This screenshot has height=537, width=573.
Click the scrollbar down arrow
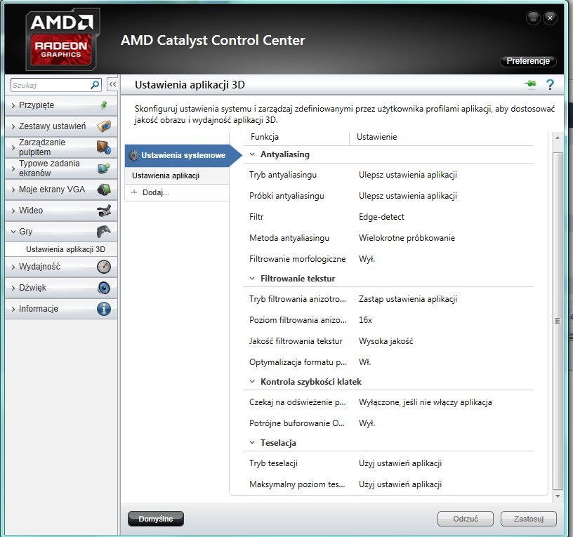pyautogui.click(x=558, y=496)
